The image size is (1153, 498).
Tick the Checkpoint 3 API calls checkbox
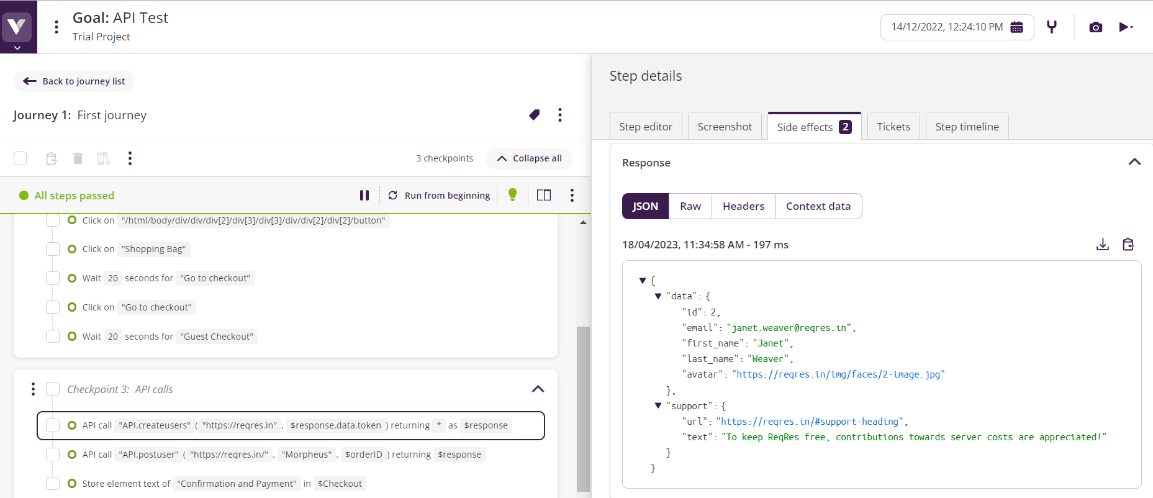click(x=53, y=389)
